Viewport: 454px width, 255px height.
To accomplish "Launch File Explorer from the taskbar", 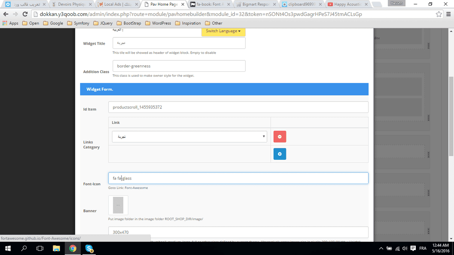I will [56, 248].
